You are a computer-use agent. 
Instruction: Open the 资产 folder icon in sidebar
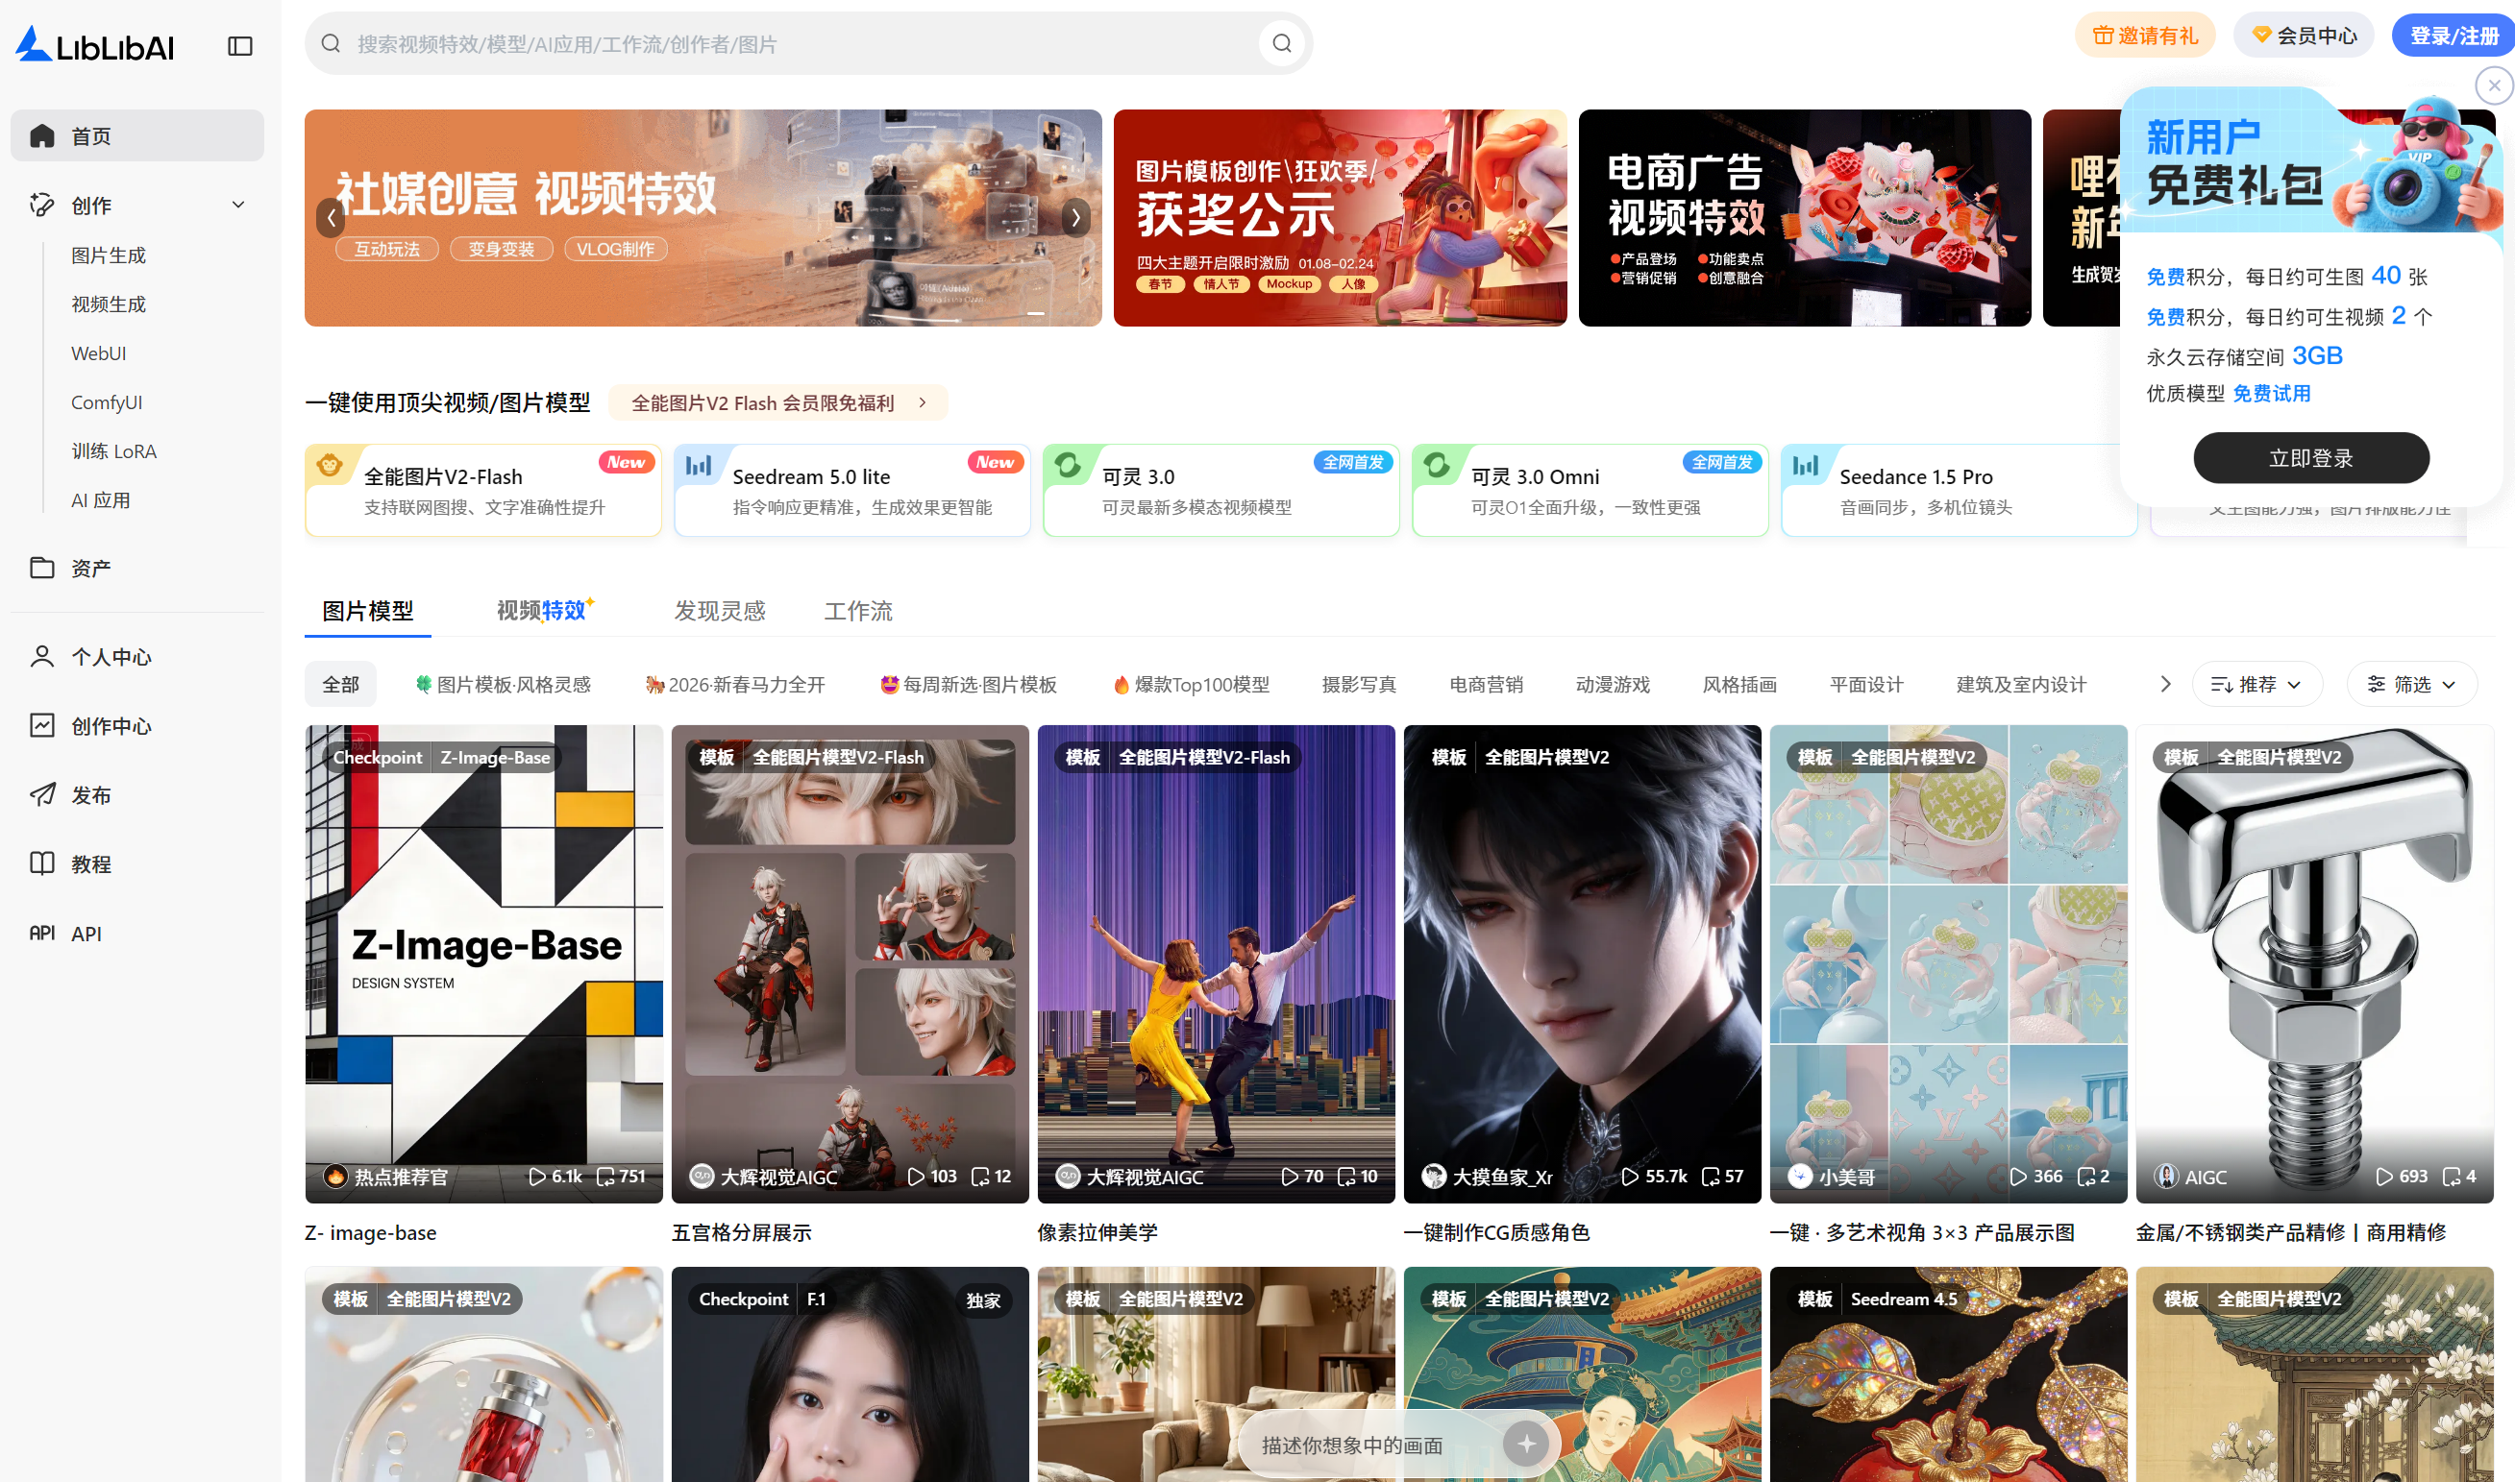(42, 568)
